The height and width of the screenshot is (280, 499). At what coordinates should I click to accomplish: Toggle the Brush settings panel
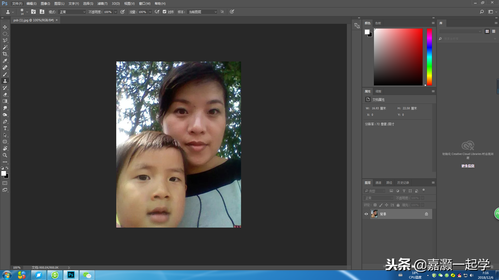33,12
